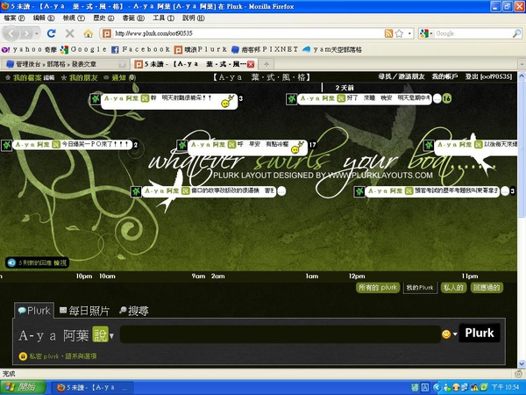Viewport: 526px width, 395px height.
Task: Show 回應過的 plurks filter
Action: tap(487, 288)
